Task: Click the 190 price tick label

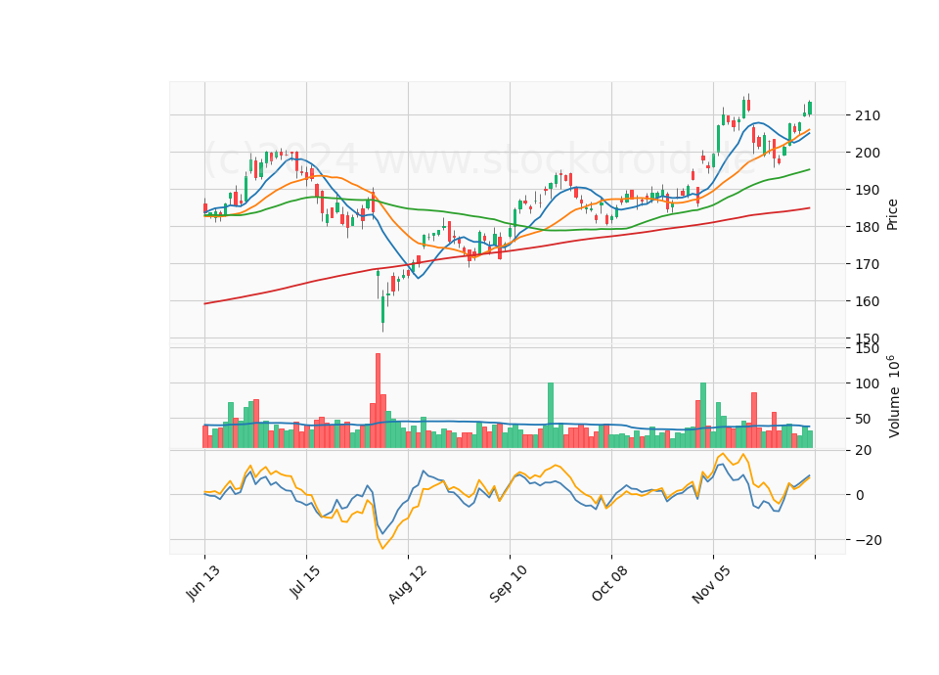Action: (x=868, y=190)
